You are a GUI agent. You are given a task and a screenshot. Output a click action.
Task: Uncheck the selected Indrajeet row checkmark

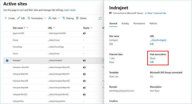(7, 60)
